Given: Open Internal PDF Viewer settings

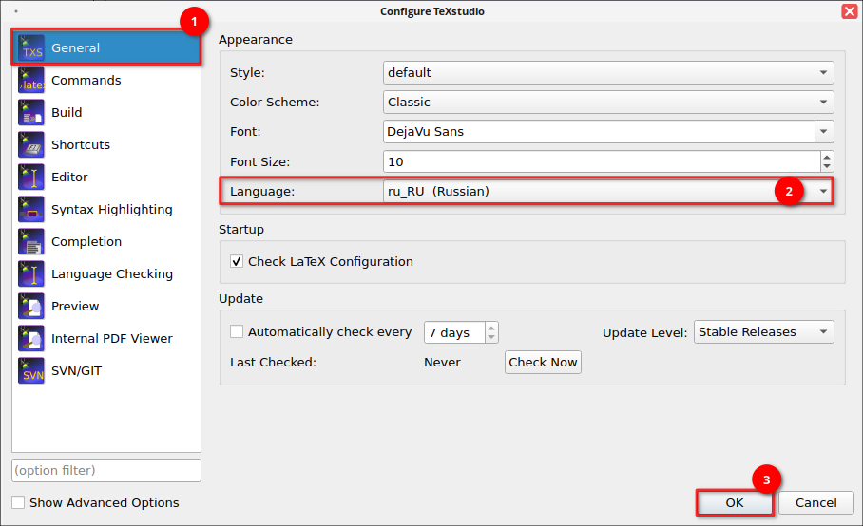Looking at the screenshot, I should (x=106, y=339).
